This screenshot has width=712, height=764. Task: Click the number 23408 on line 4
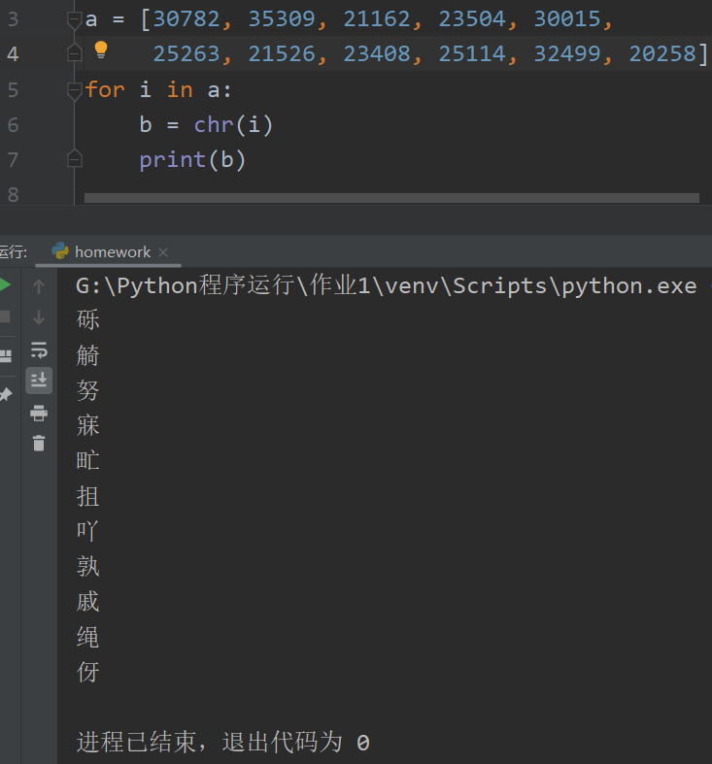[377, 53]
